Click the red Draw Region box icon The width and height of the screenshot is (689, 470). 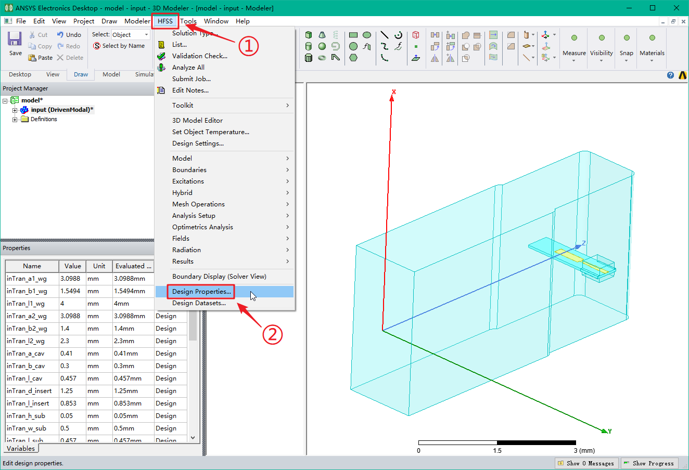pos(416,35)
